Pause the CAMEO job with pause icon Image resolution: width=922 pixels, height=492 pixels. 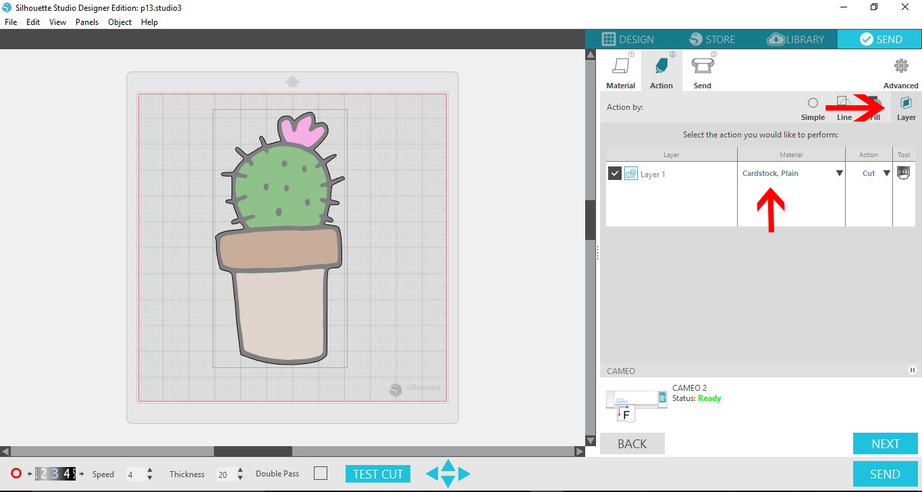coord(913,370)
